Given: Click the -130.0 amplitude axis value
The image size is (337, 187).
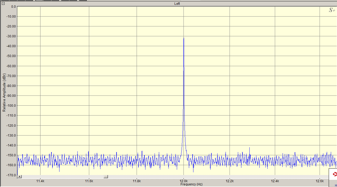Looking at the screenshot, I should tap(12, 136).
